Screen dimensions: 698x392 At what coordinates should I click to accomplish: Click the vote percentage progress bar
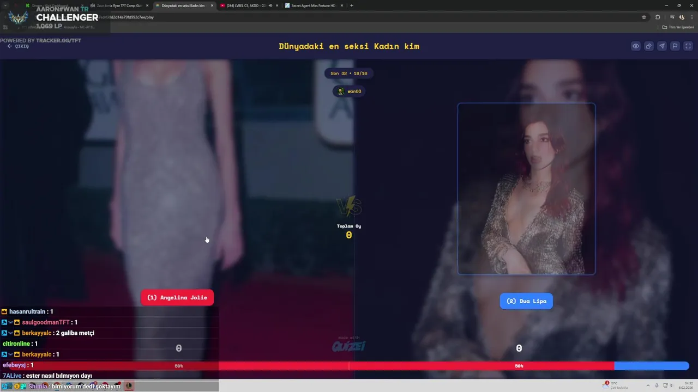[x=349, y=366]
